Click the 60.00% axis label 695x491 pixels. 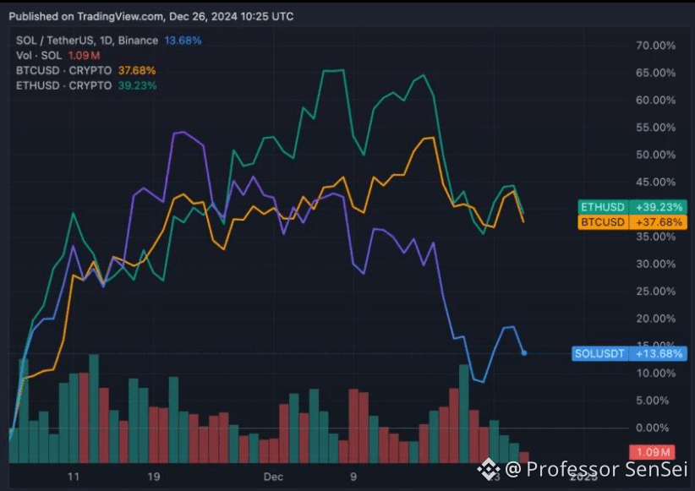(x=655, y=101)
